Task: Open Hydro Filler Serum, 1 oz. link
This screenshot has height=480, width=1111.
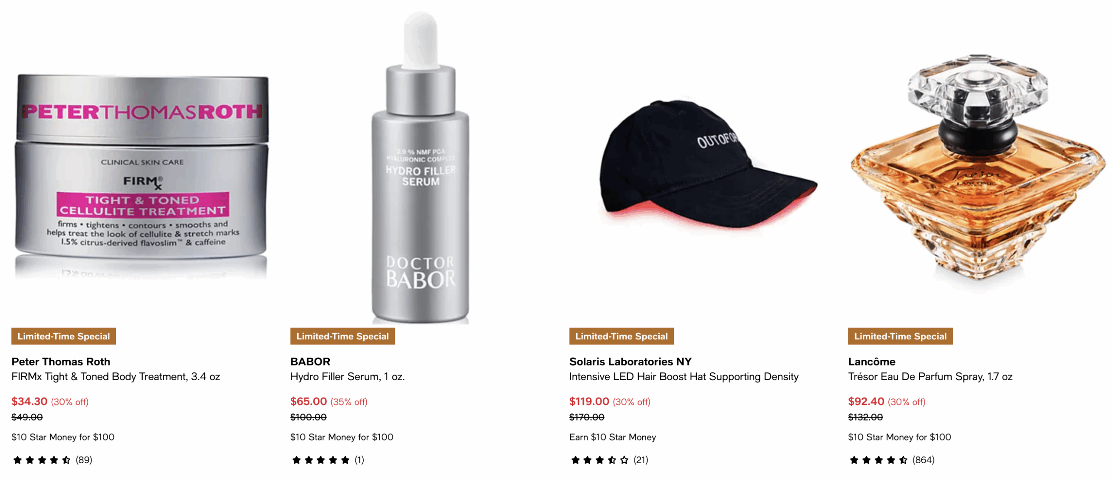Action: (x=347, y=377)
